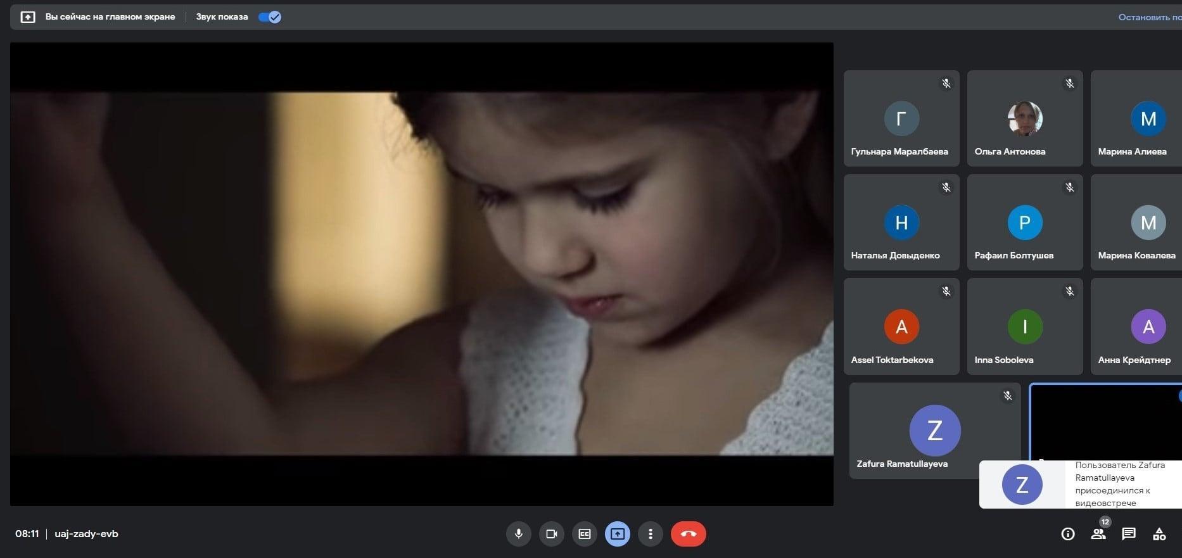Show the participants list
This screenshot has height=558, width=1182.
pos(1098,534)
